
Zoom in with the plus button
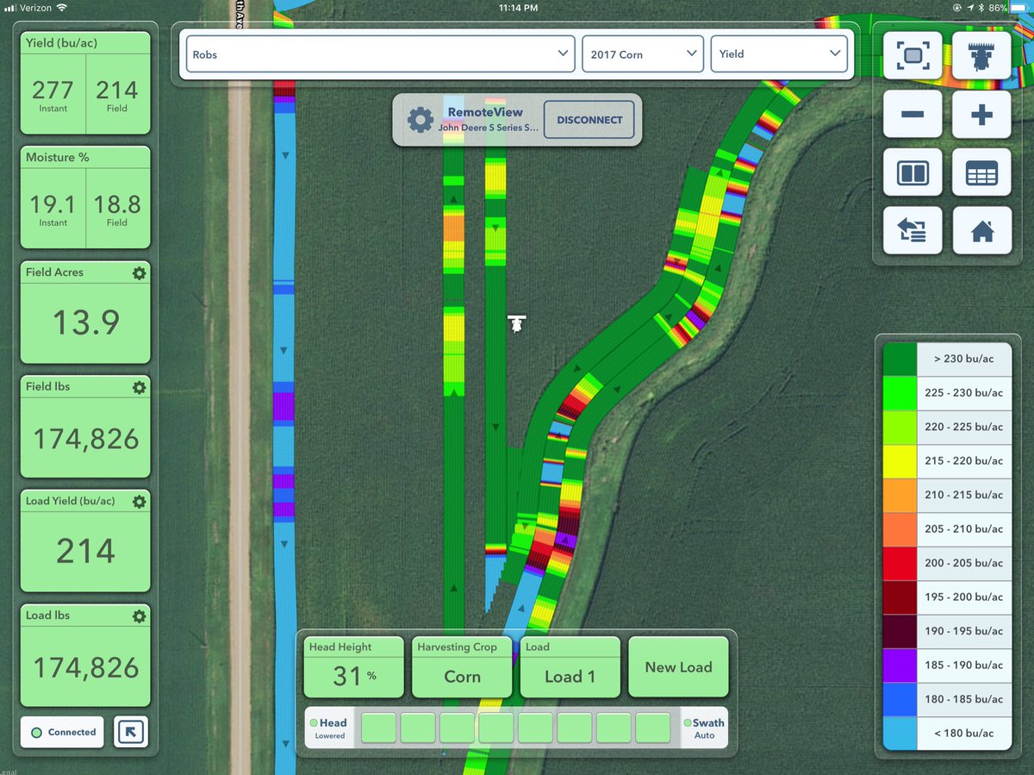tap(981, 115)
